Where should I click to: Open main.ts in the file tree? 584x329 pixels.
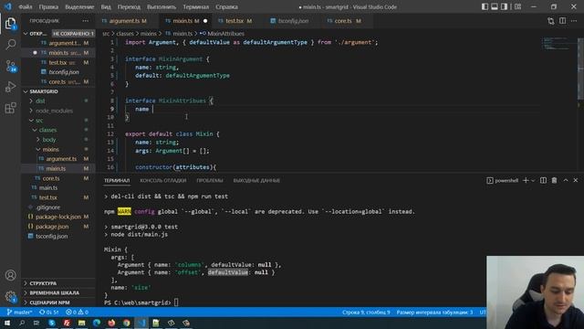pos(58,187)
